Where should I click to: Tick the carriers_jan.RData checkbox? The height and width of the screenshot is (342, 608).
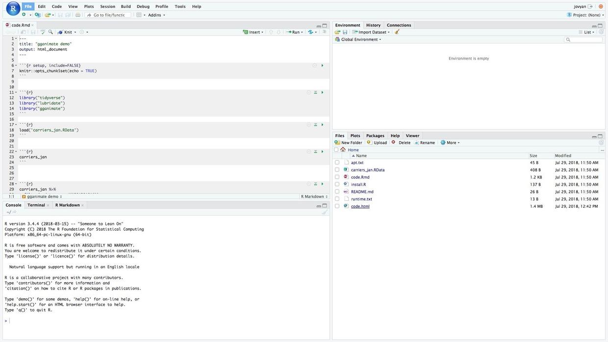point(337,170)
